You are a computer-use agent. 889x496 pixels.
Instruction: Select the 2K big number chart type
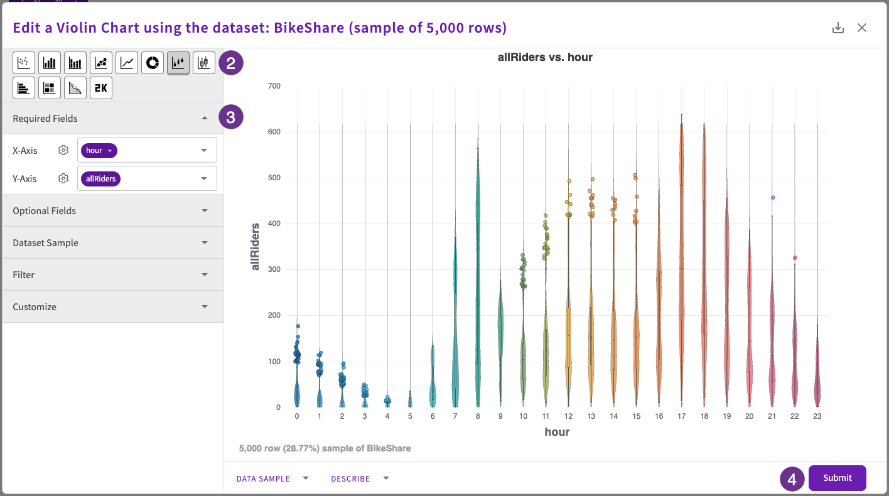point(101,89)
